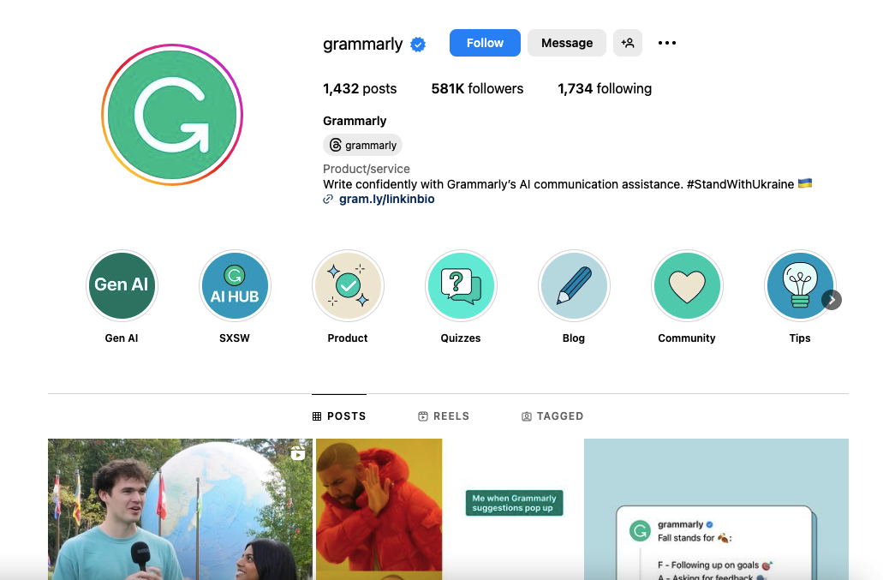View the 581K followers list
Screen dimensions: 883x580
point(477,88)
